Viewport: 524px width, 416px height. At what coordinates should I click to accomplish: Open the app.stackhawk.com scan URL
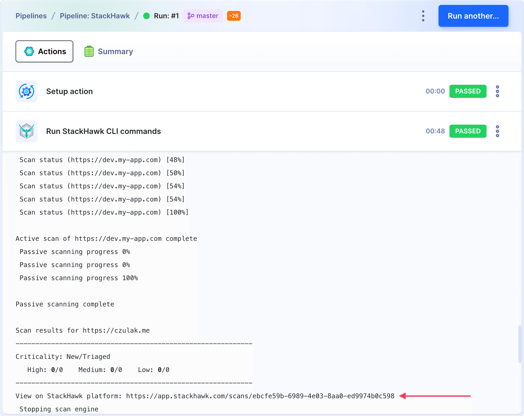click(x=260, y=396)
